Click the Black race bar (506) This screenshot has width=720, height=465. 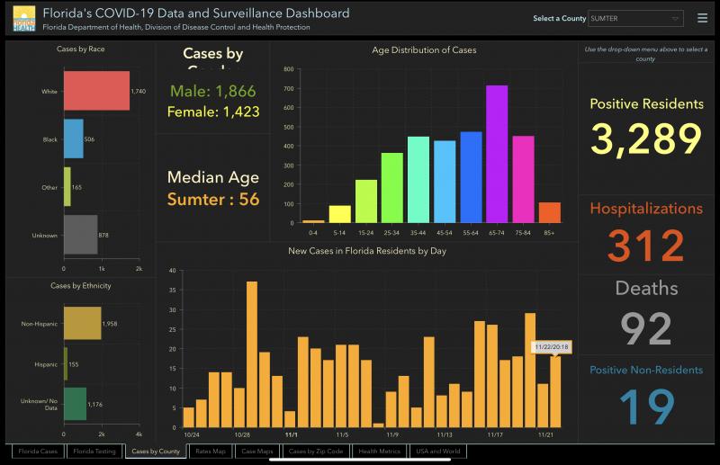[74, 139]
